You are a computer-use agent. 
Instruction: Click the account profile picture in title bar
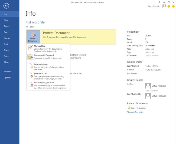point(164,6)
